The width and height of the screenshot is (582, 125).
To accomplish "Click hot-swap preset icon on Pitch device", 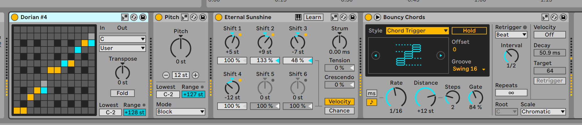I will [194, 17].
